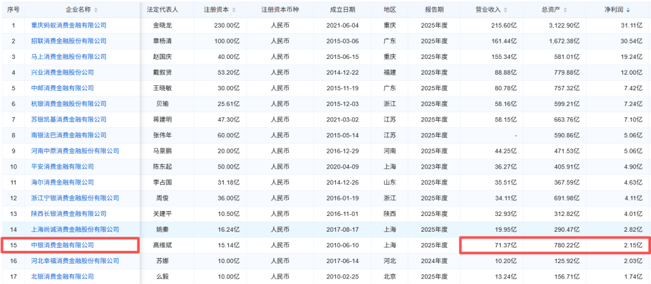651x284 pixels.
Task: Click the 成立日期 column header
Action: (x=342, y=10)
